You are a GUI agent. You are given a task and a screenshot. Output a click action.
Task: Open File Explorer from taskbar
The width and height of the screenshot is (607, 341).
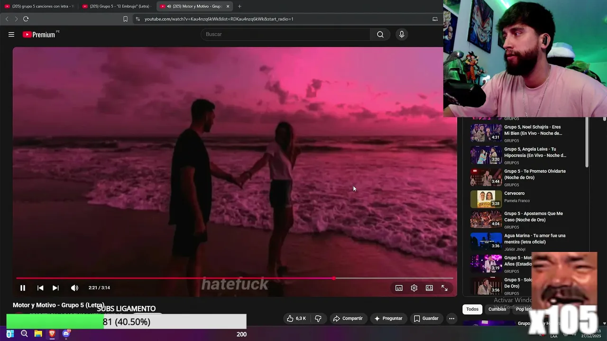pos(38,334)
